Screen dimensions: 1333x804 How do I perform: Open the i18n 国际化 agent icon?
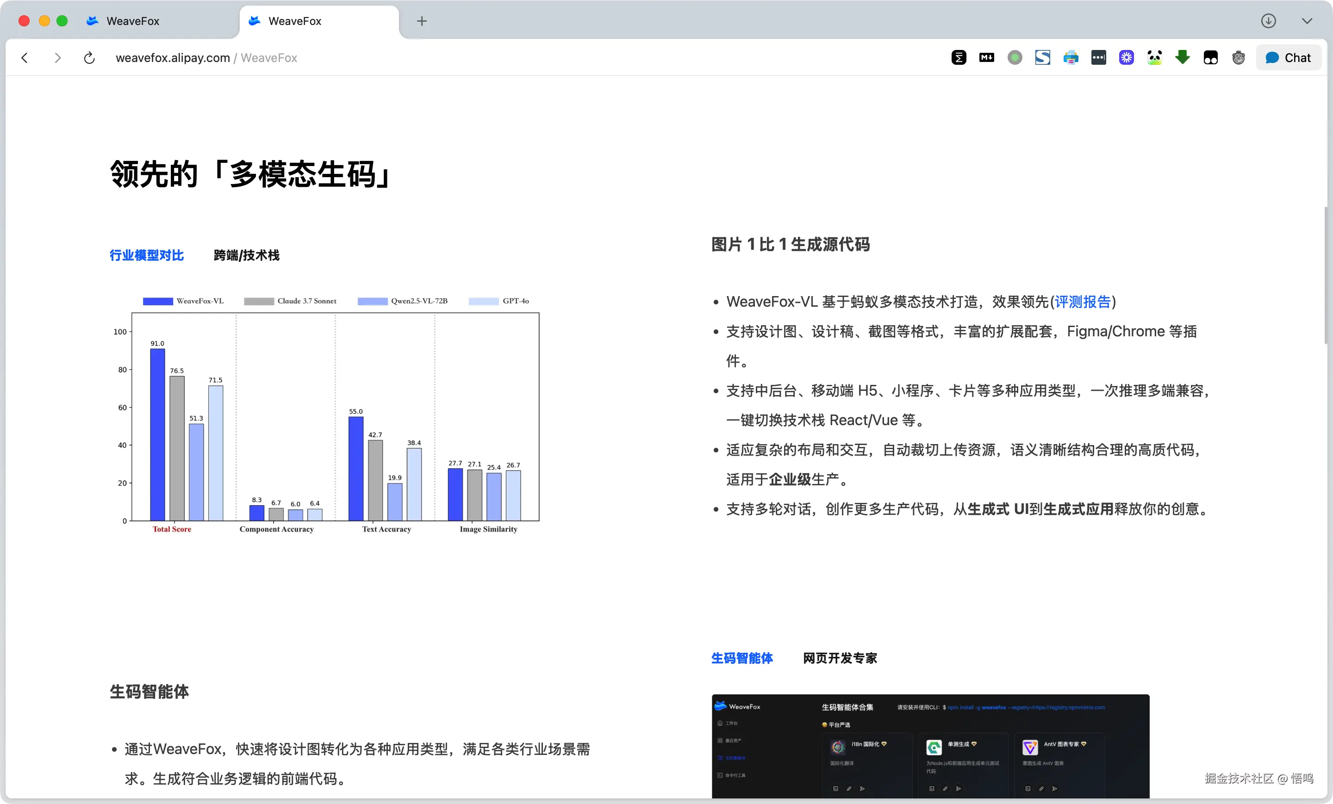(x=838, y=748)
